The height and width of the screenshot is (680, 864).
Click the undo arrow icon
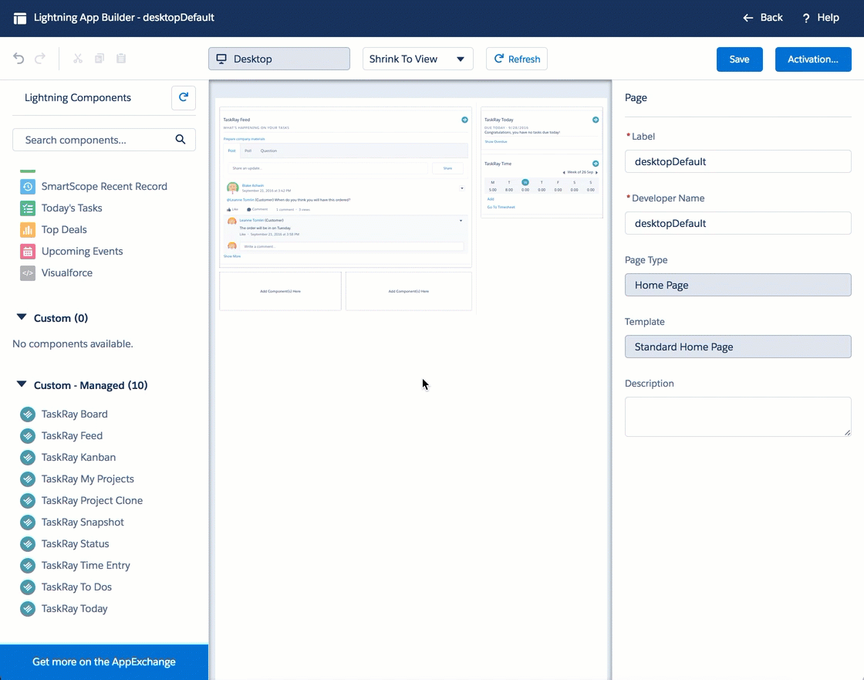19,59
